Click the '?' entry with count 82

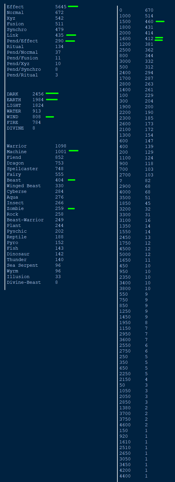[121, 181]
